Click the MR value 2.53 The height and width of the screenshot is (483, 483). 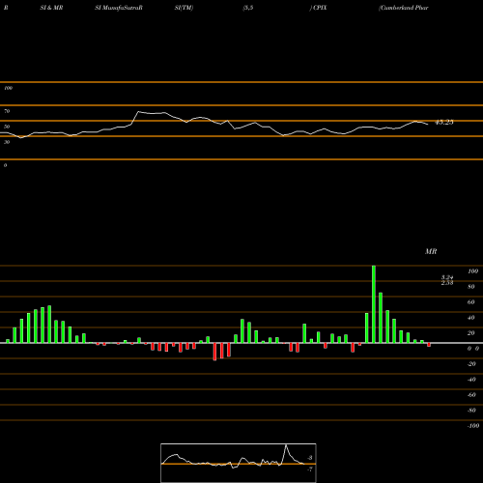pyautogui.click(x=447, y=283)
